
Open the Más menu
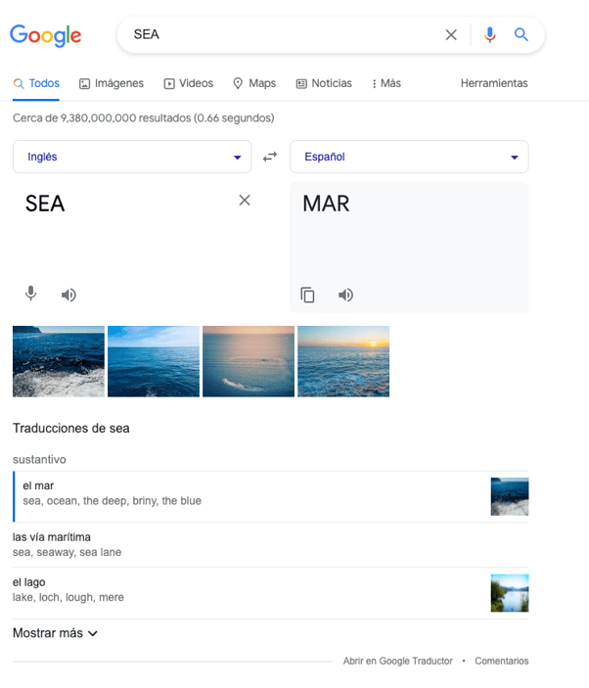[x=386, y=83]
